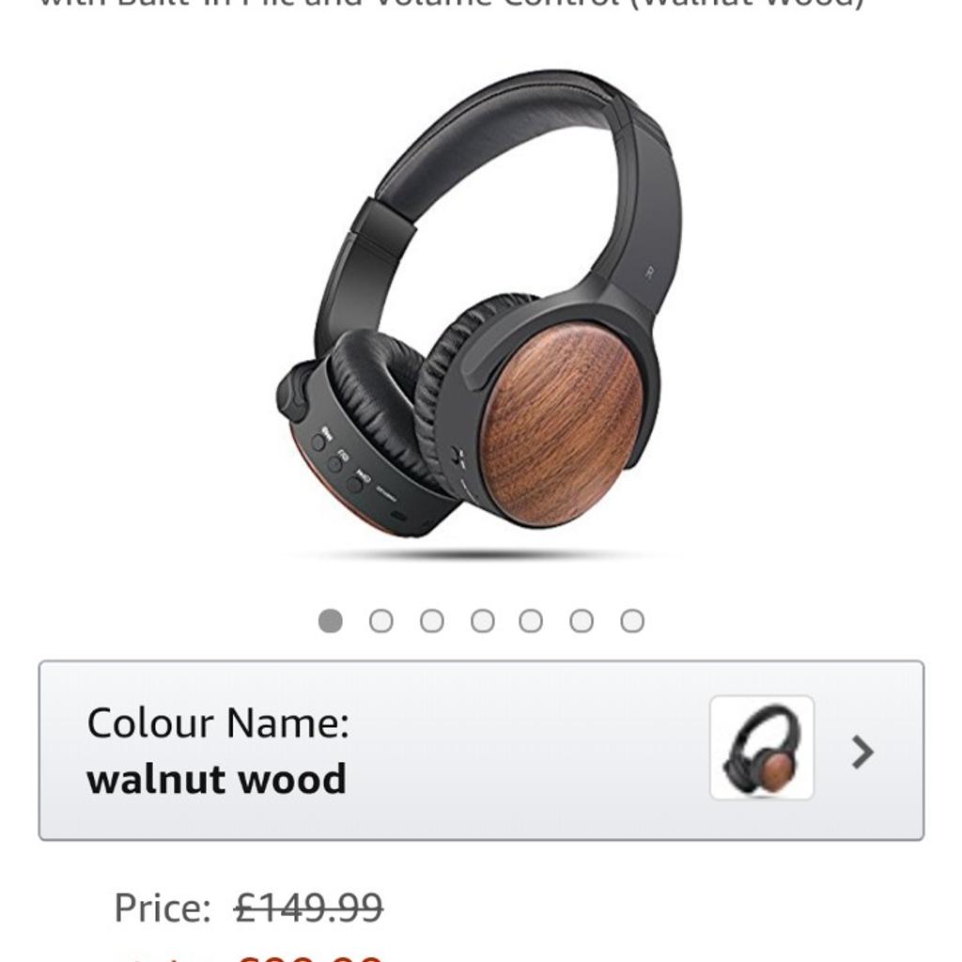The height and width of the screenshot is (962, 962).
Task: Click the "R" marking on the headphone arm
Action: tap(649, 273)
